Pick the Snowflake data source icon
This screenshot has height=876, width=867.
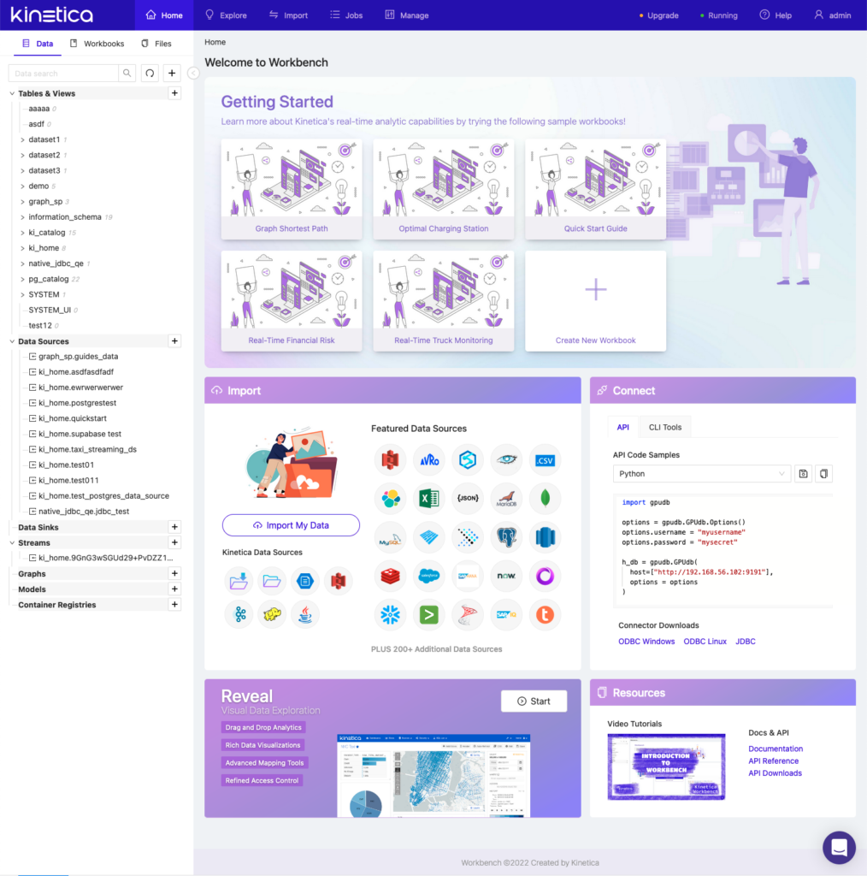390,614
